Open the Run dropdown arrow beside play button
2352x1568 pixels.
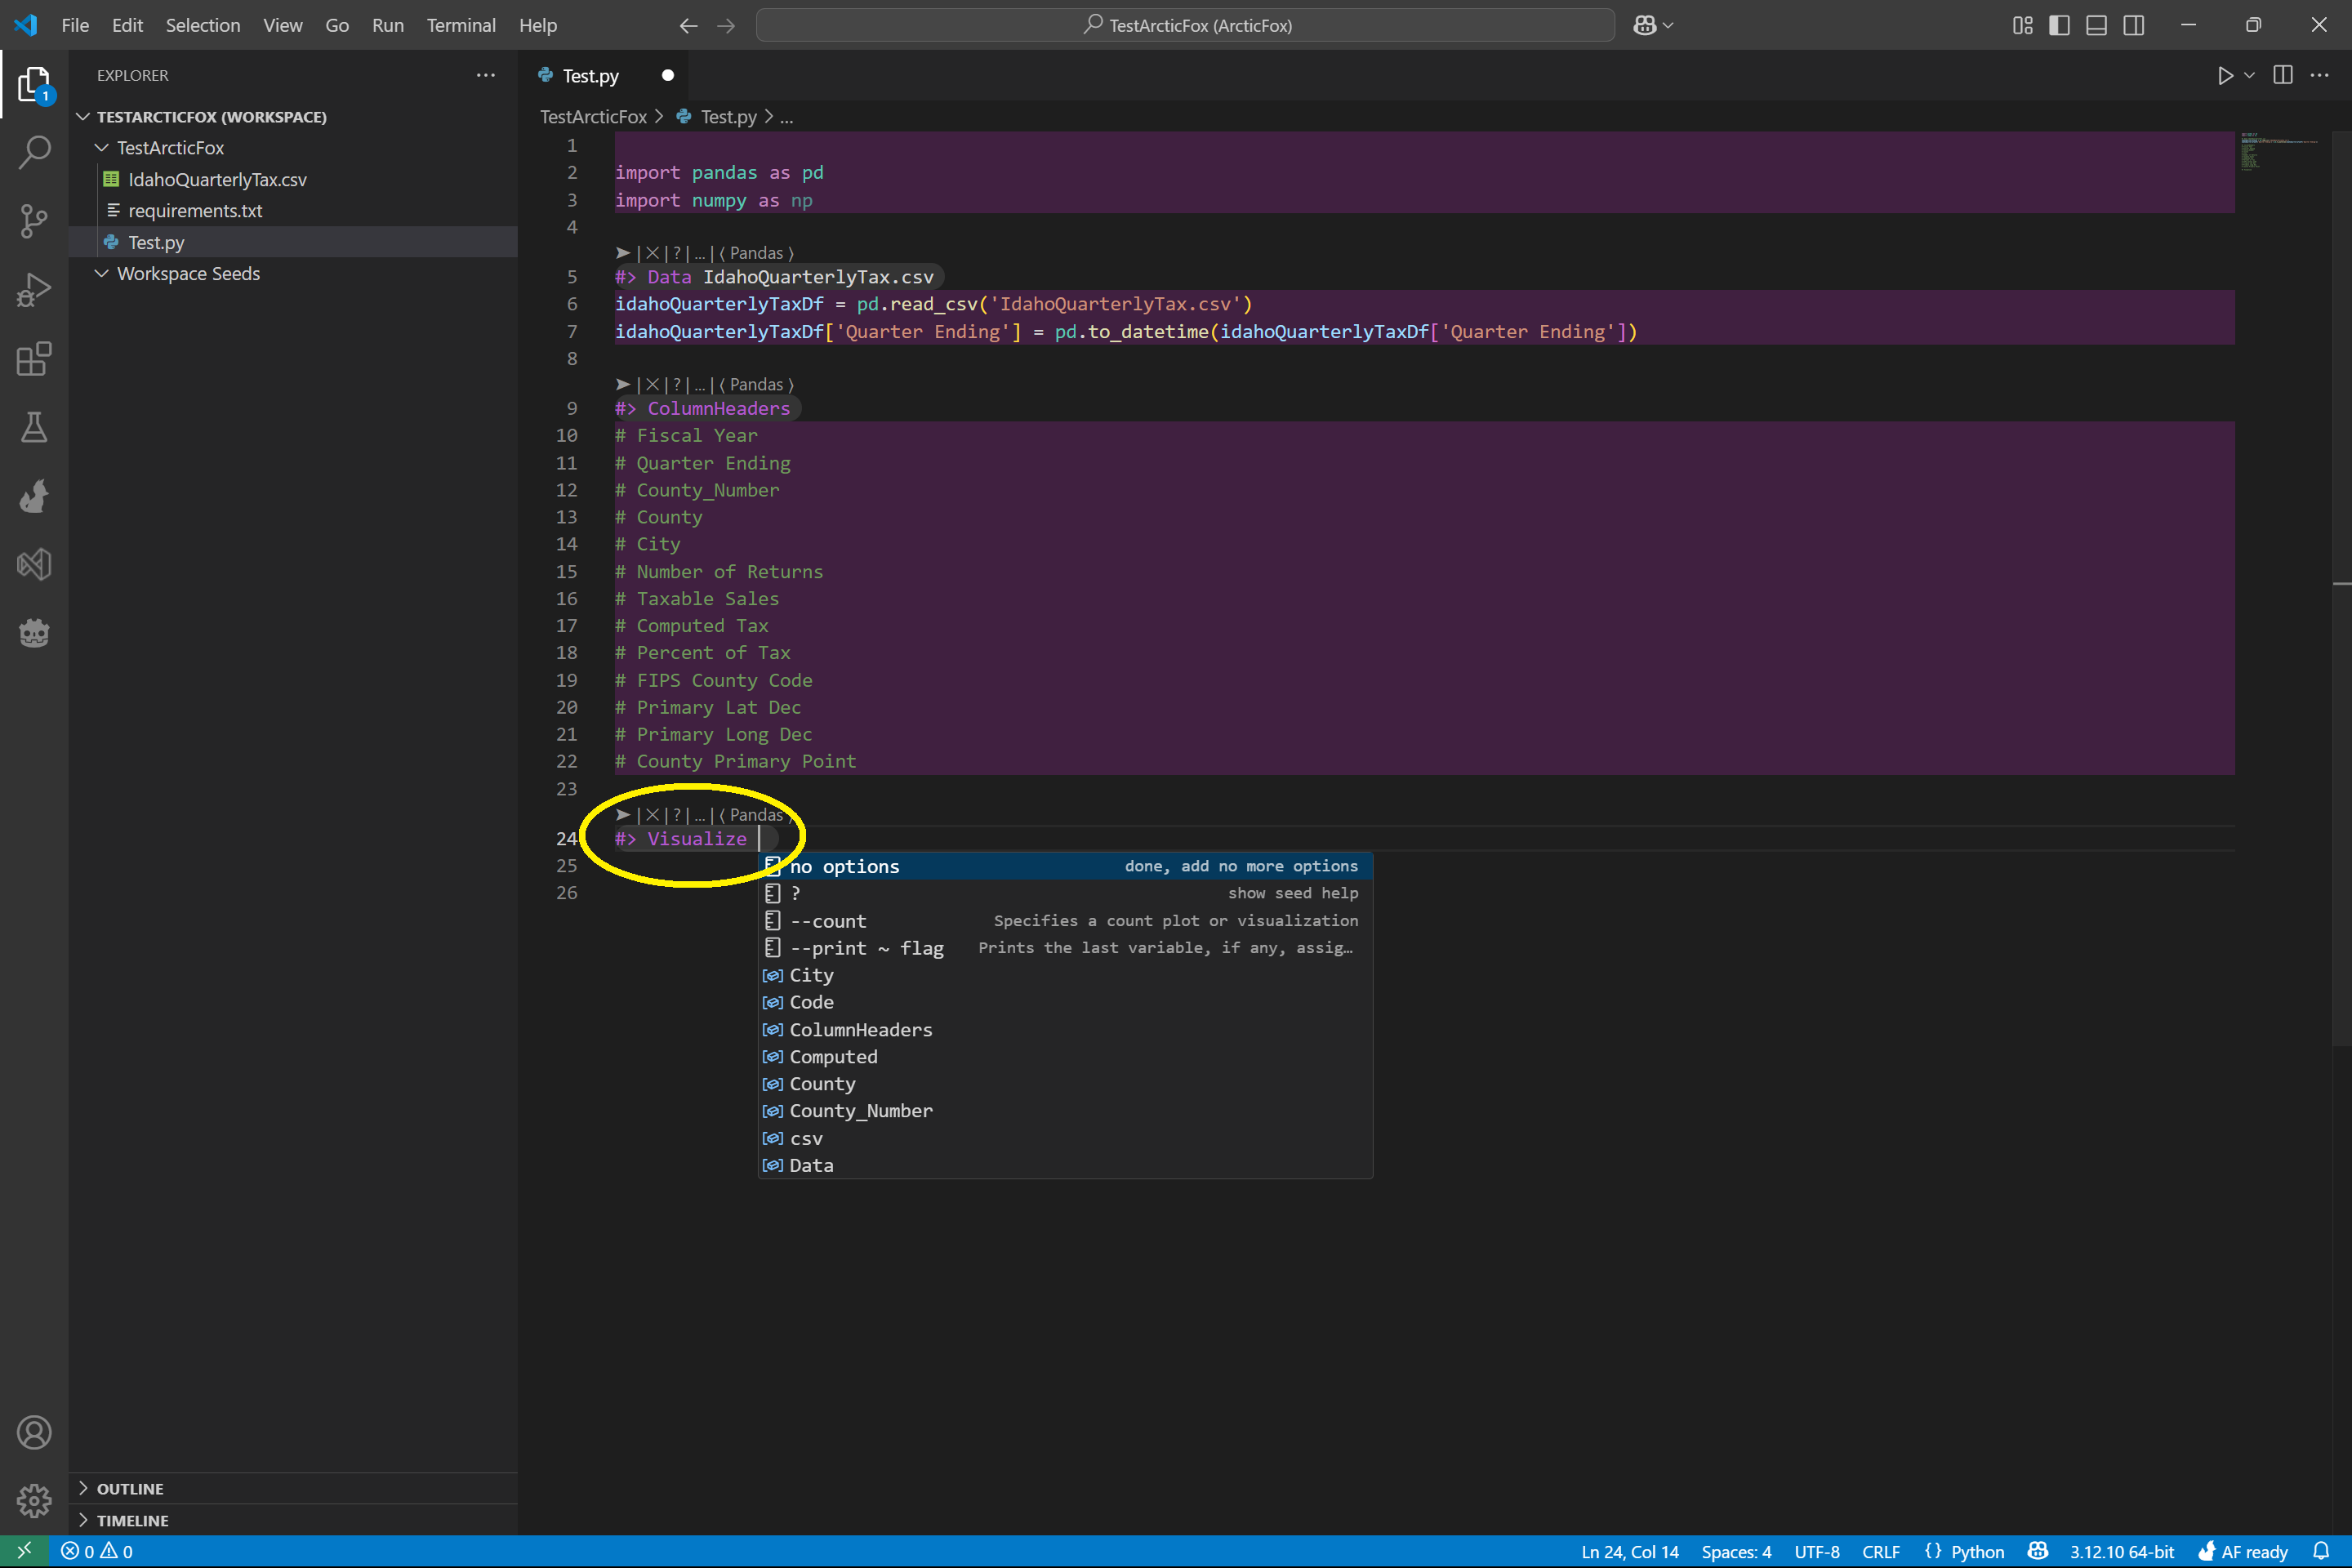coord(2249,76)
